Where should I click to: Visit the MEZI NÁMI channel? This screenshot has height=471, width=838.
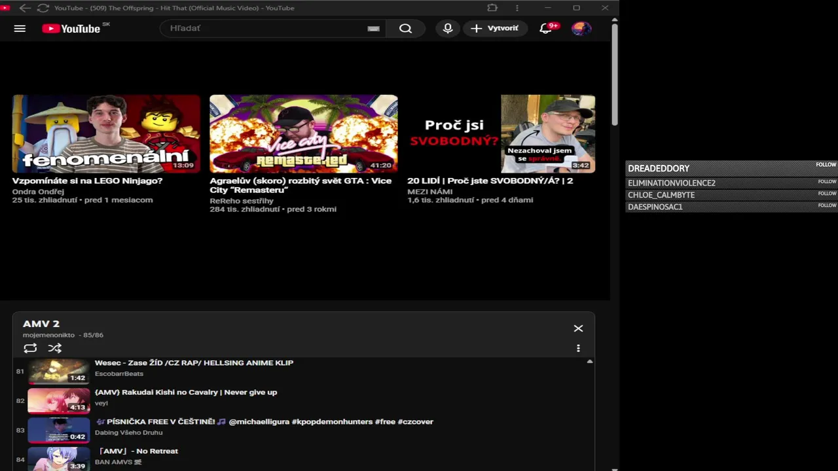tap(430, 192)
